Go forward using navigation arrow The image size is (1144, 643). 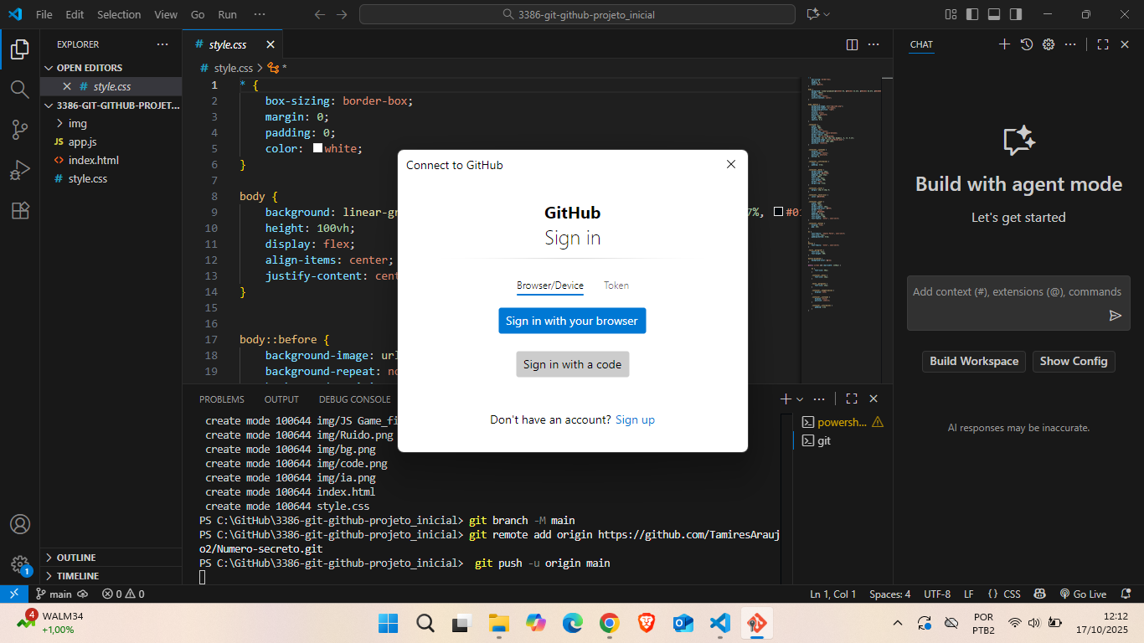pyautogui.click(x=341, y=14)
